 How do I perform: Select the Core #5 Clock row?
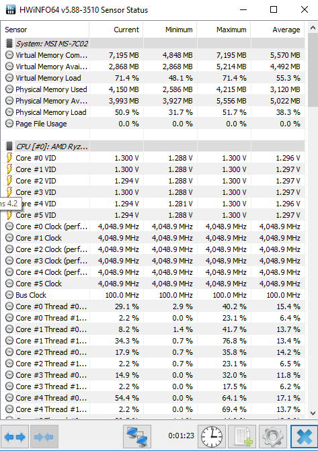(153, 284)
